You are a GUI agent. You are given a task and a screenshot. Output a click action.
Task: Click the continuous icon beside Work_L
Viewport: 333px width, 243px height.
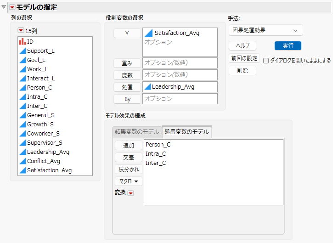[x=23, y=69]
